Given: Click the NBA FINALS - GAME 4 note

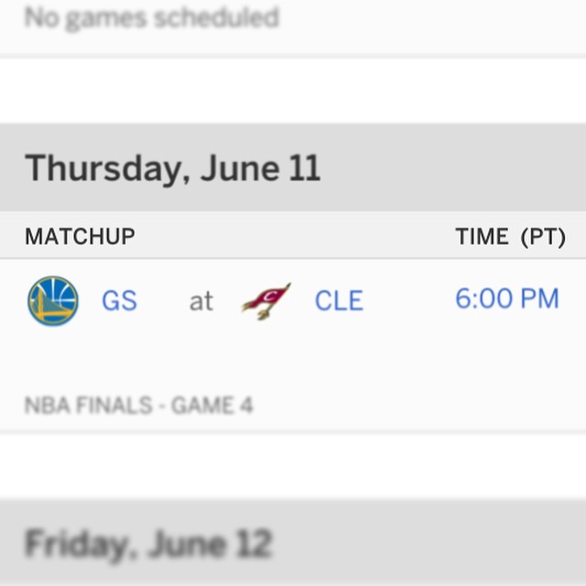Looking at the screenshot, I should 138,405.
